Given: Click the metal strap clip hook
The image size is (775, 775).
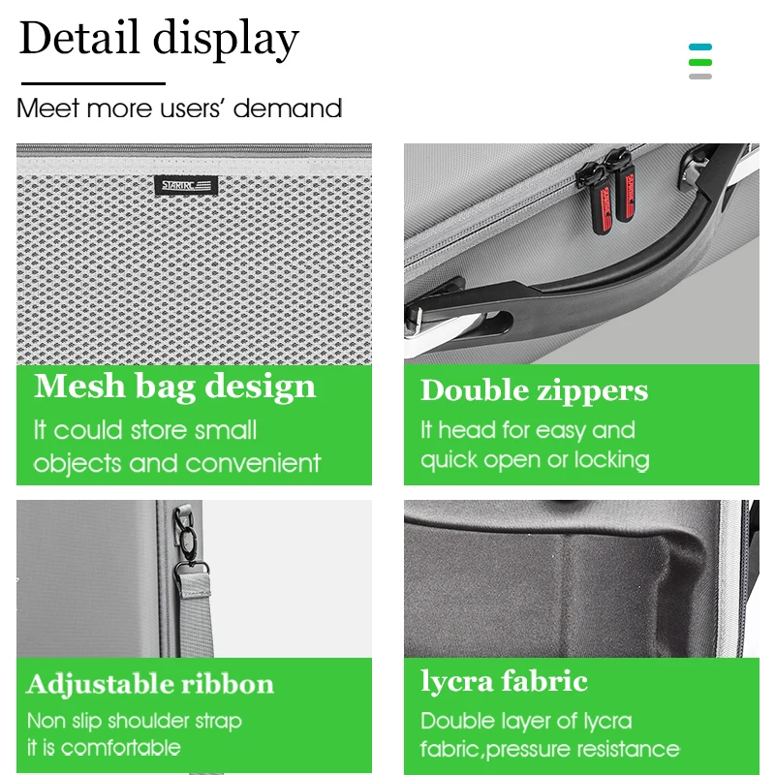Looking at the screenshot, I should [187, 539].
